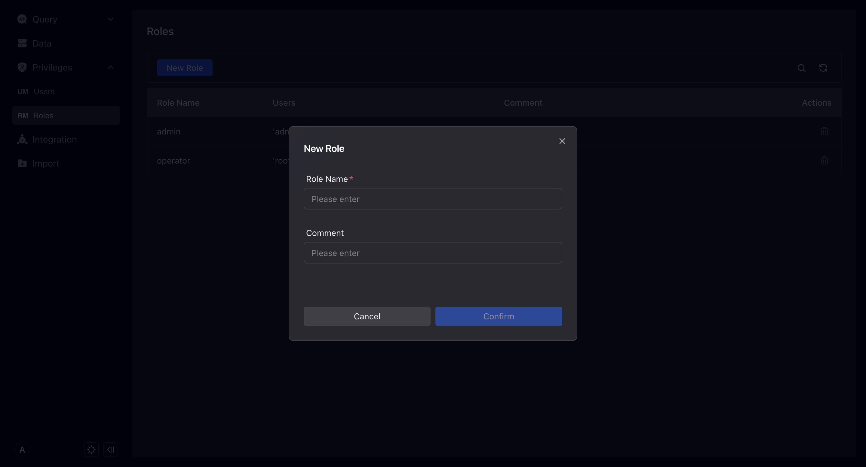Click the search magnifier icon
866x467 pixels.
[x=801, y=68]
